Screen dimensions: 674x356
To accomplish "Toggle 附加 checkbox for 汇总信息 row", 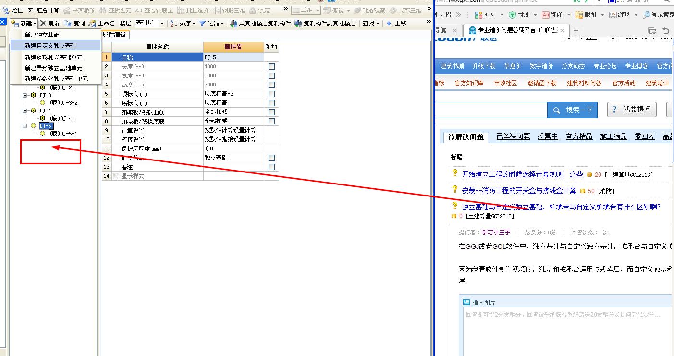I will tap(271, 158).
